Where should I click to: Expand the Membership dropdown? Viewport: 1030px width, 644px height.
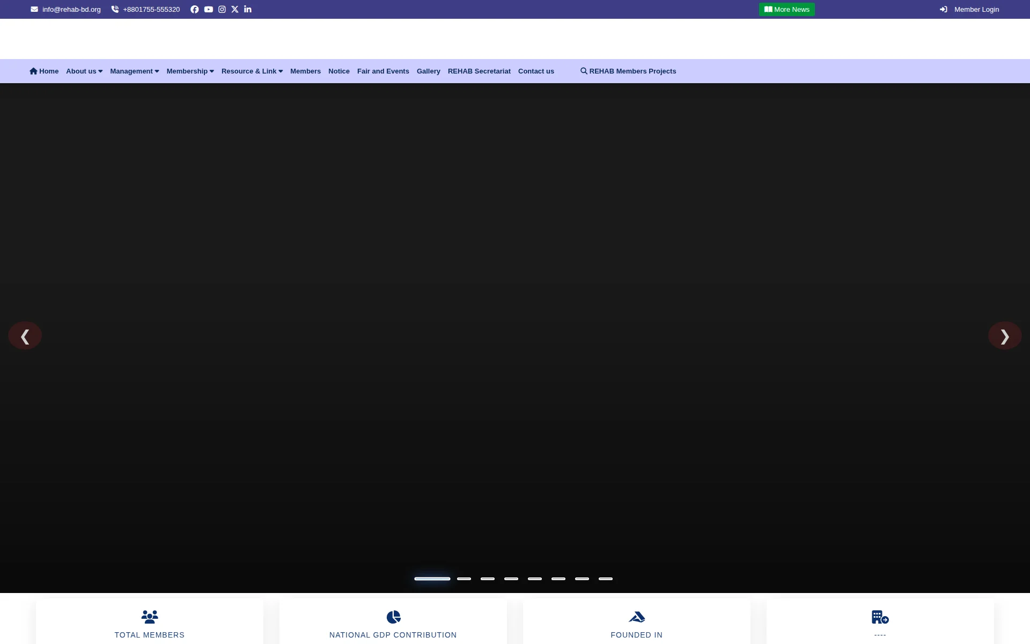pyautogui.click(x=190, y=71)
